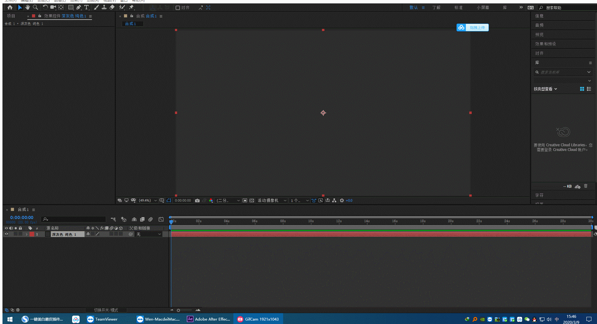Select the Rotation tool
Screen dimensions: 597x324
pos(45,7)
